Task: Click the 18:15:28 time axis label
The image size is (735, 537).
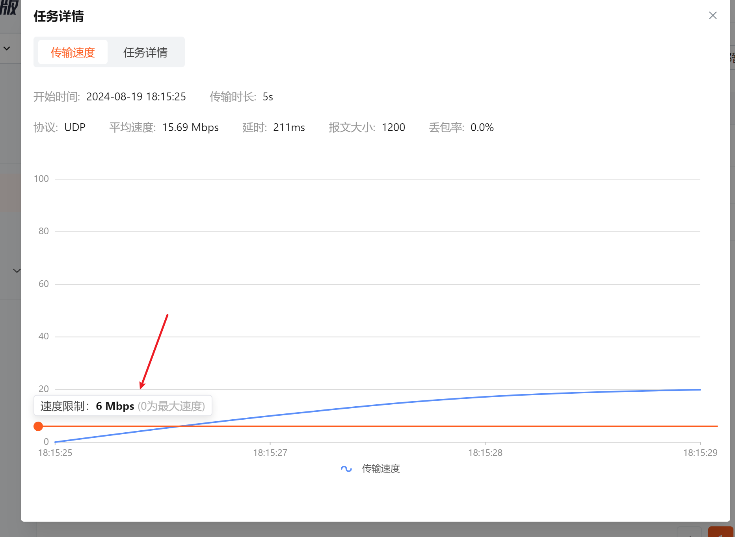Action: click(485, 453)
